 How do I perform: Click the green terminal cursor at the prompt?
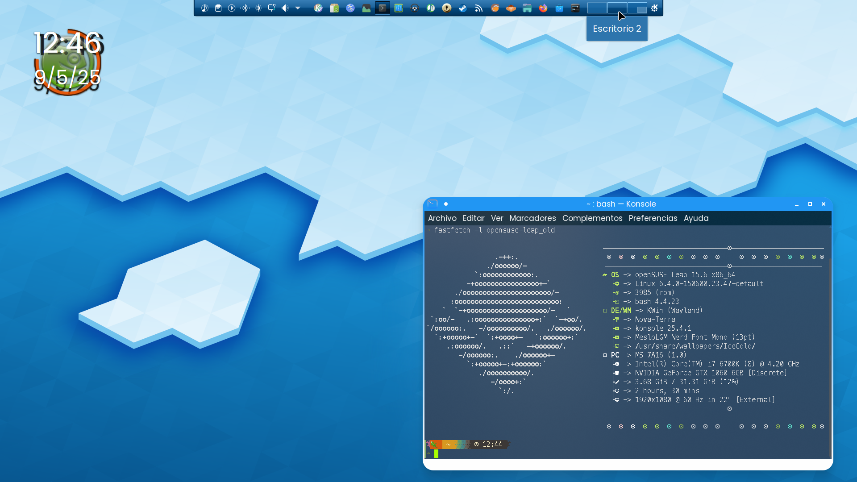pyautogui.click(x=436, y=453)
